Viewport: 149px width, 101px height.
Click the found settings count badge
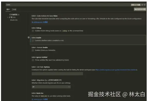point(136,5)
